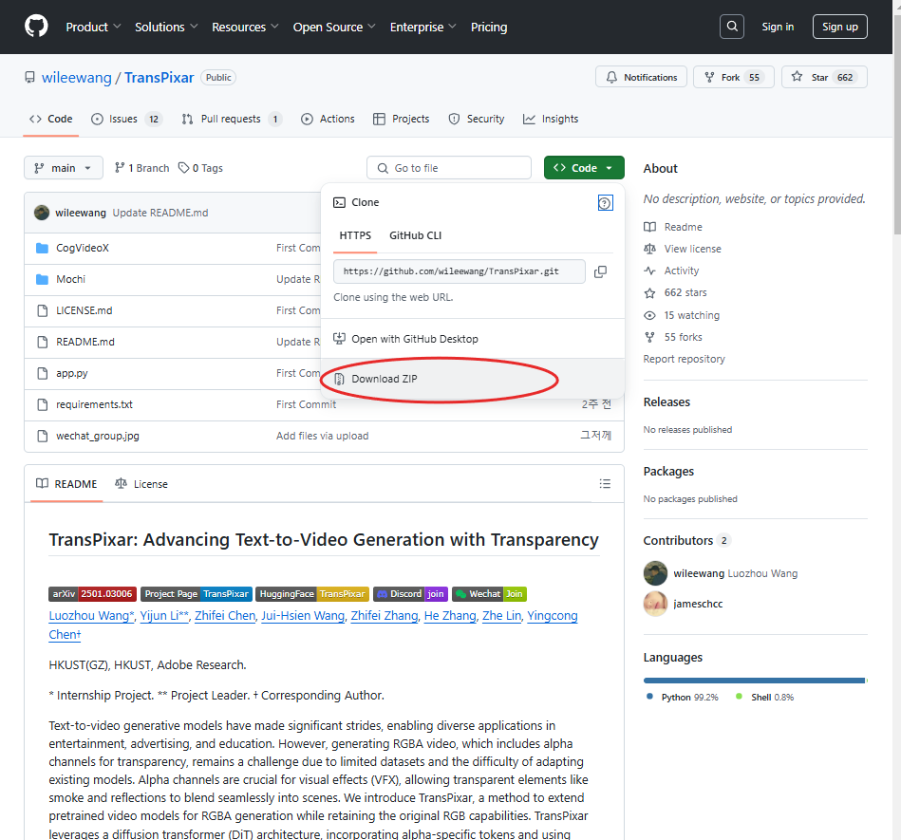
Task: Select the HTTPS clone tab
Action: pos(355,235)
